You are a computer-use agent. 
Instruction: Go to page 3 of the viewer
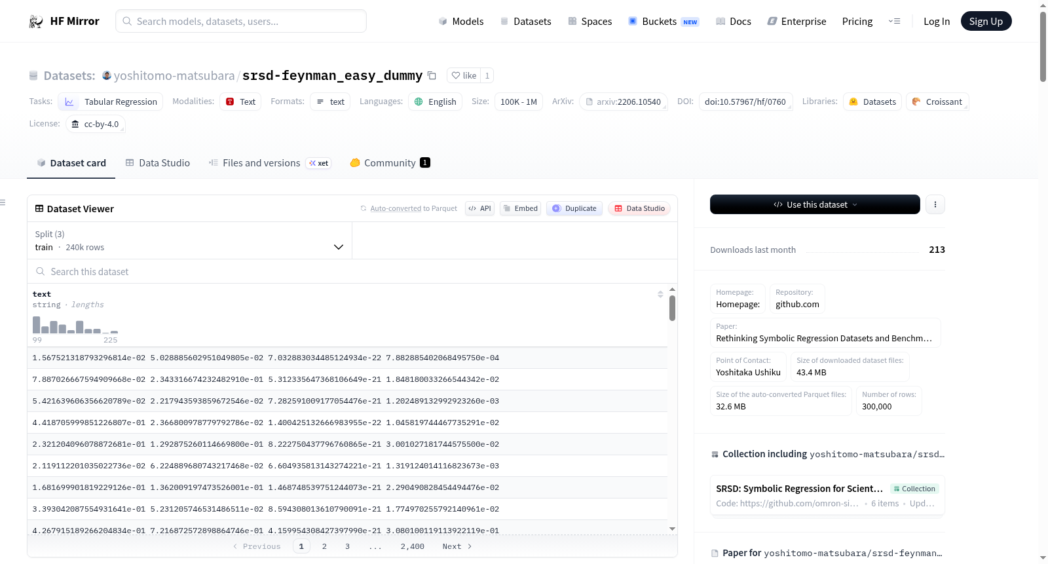point(347,546)
